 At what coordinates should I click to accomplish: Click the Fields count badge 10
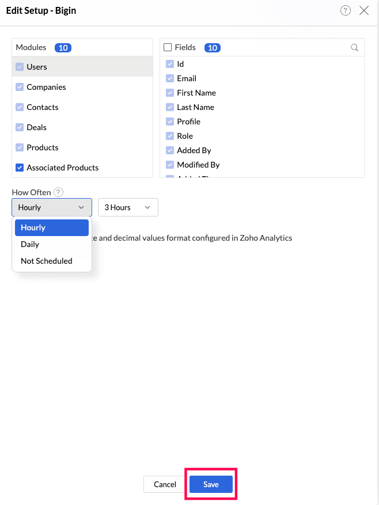[213, 48]
